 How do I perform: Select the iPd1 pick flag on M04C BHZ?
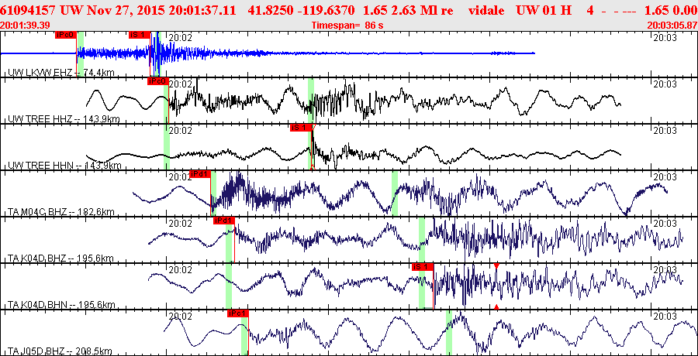(x=200, y=174)
